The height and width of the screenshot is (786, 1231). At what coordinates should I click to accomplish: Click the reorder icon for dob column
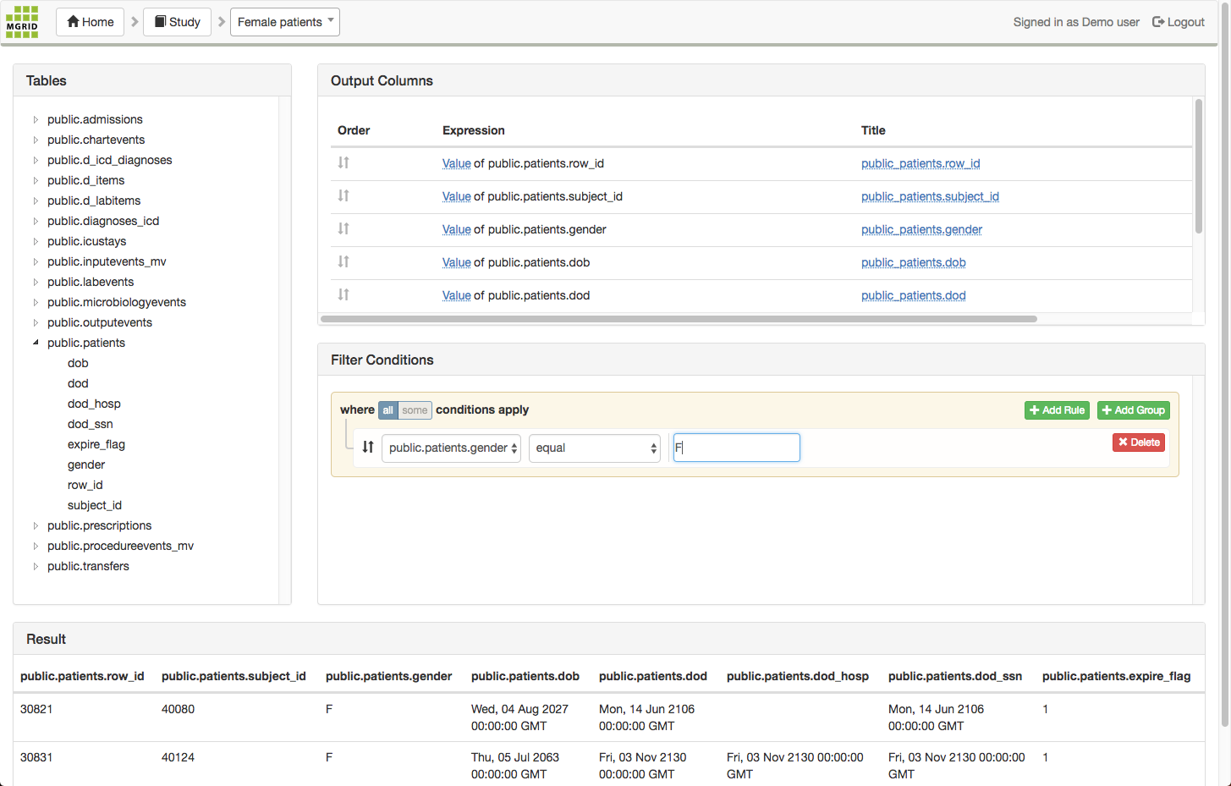pyautogui.click(x=343, y=261)
